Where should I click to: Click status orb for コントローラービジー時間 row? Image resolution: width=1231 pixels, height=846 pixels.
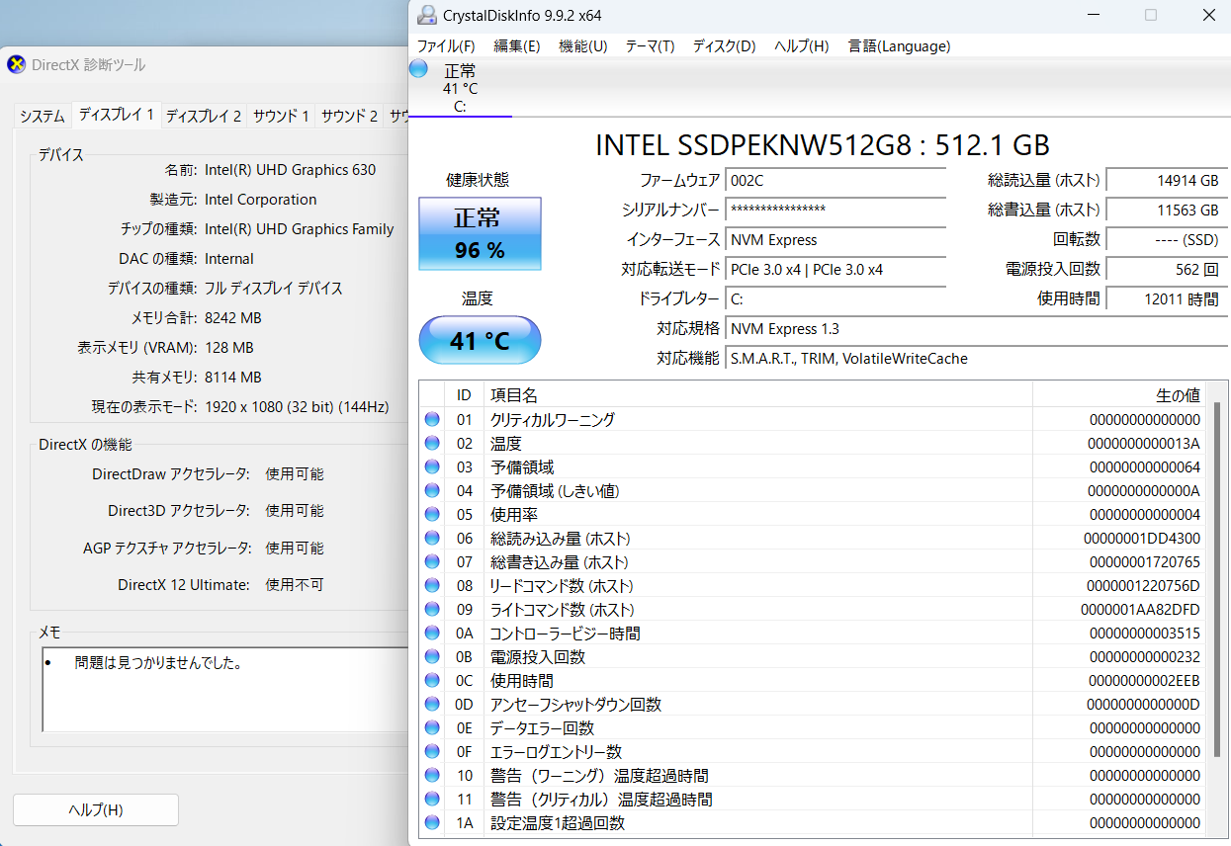tap(432, 633)
